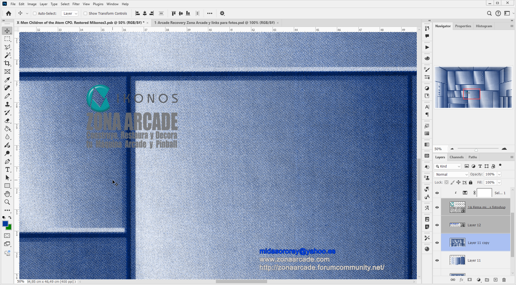Screen dimensions: 516x285
Task: Open the Image menu
Action: 32,4
